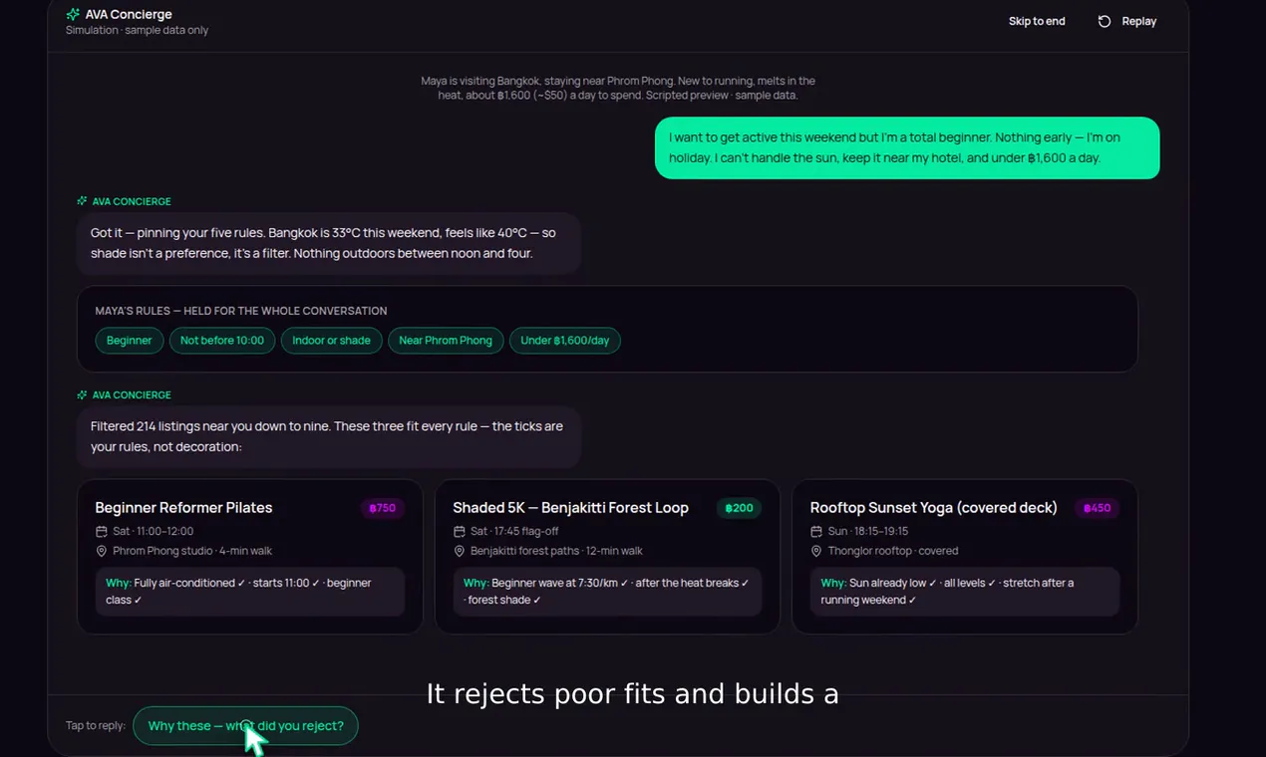This screenshot has width=1266, height=757.
Task: Click the ฿200 price badge
Action: pos(739,508)
